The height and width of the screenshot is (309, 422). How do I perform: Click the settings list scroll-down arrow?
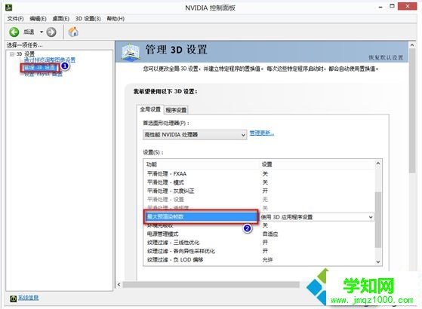pyautogui.click(x=378, y=262)
